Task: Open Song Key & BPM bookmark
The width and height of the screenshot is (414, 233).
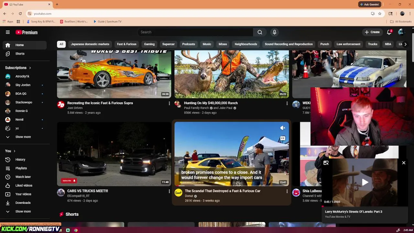Action: click(x=41, y=21)
